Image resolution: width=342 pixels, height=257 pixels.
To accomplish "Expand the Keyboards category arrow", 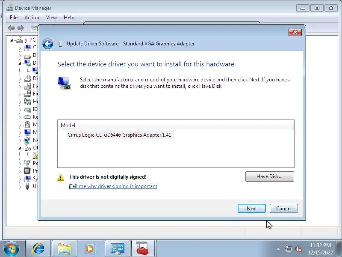I will click(x=20, y=117).
